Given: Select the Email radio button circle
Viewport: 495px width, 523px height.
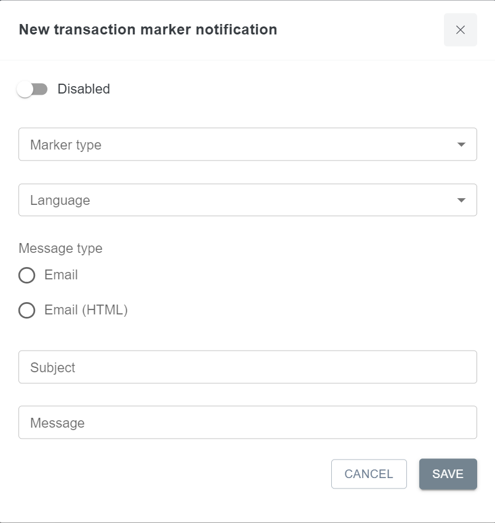Looking at the screenshot, I should click(x=27, y=275).
